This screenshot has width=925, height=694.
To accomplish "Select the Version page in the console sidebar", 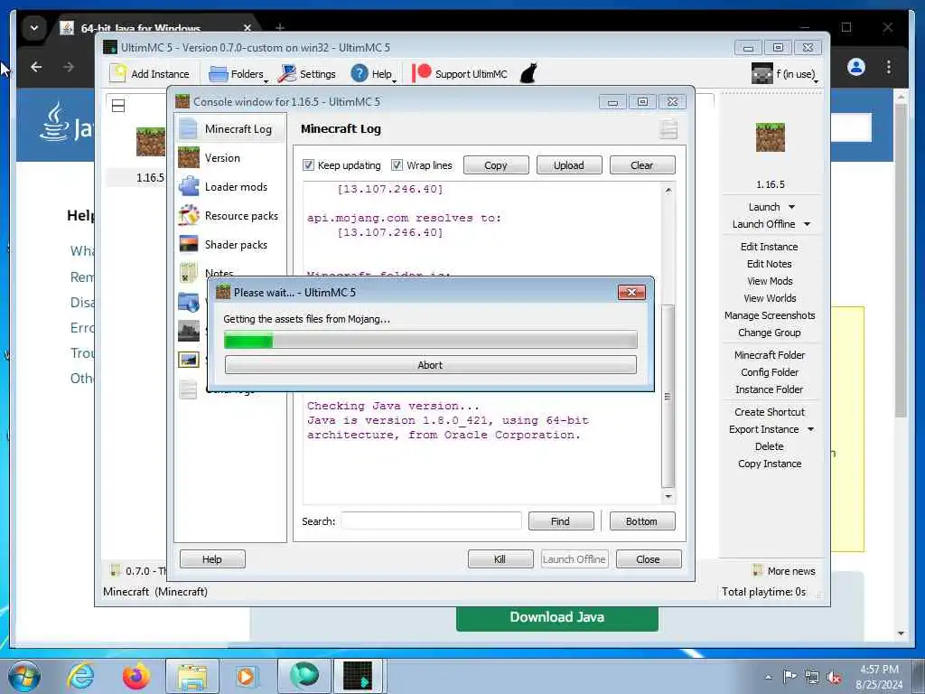I will 230,157.
